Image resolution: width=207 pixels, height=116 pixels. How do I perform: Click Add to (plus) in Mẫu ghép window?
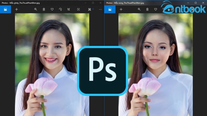coord(17,9)
